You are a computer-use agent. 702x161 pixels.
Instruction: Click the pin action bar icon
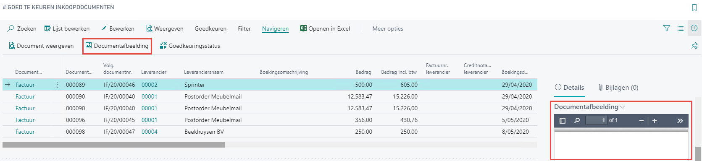tap(694, 46)
